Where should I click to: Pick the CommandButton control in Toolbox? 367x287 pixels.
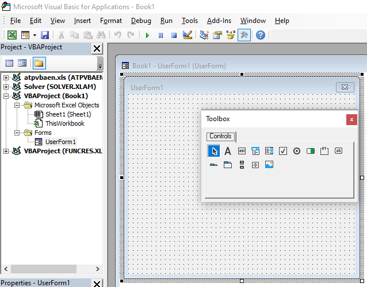pos(338,151)
